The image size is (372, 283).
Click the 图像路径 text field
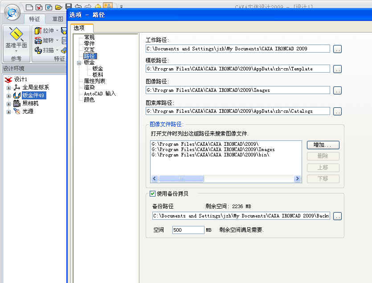[x=238, y=90]
